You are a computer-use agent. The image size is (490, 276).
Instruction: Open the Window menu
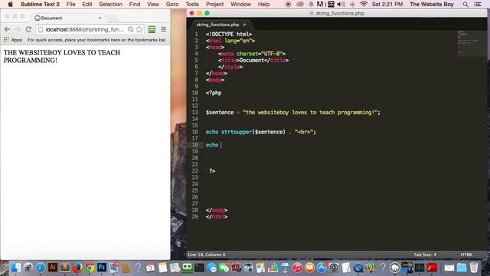240,4
